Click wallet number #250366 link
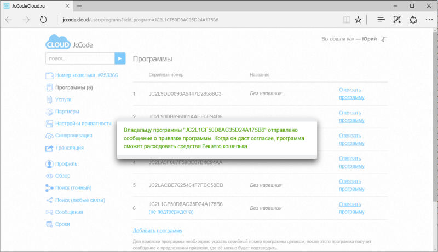Screen dimensions: 438x252 pos(90,75)
